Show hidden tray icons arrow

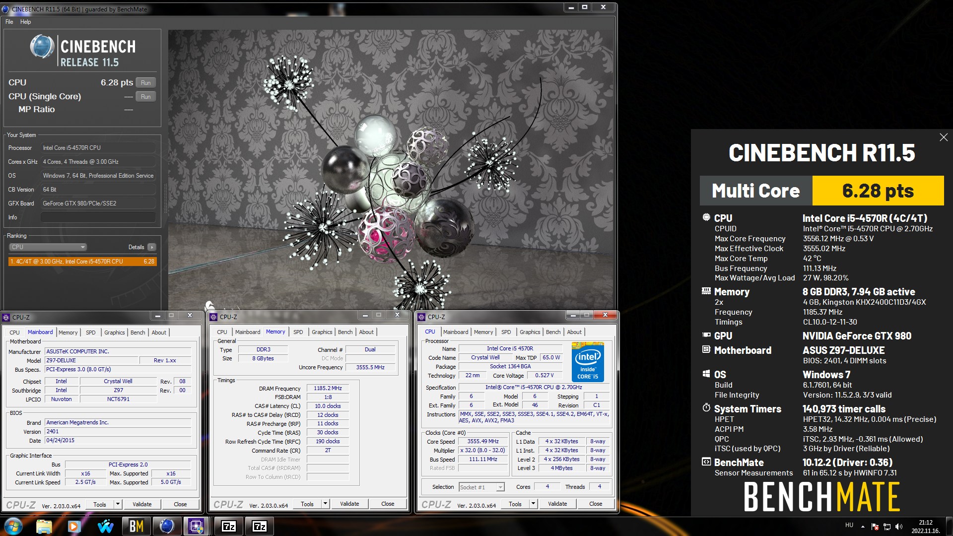coord(863,527)
